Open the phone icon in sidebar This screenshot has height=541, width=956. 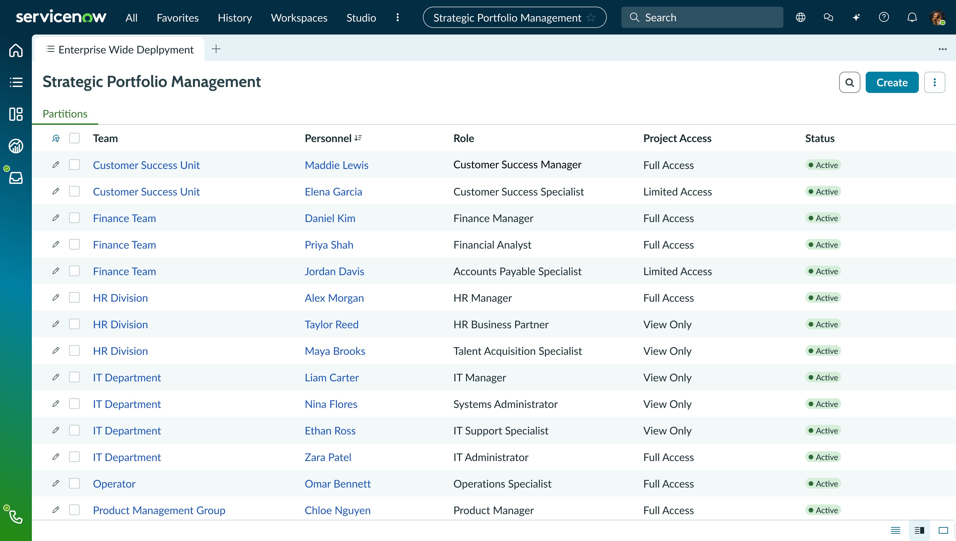[16, 517]
